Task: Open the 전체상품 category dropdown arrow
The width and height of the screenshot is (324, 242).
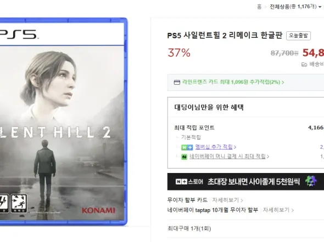Action: pyautogui.click(x=320, y=7)
